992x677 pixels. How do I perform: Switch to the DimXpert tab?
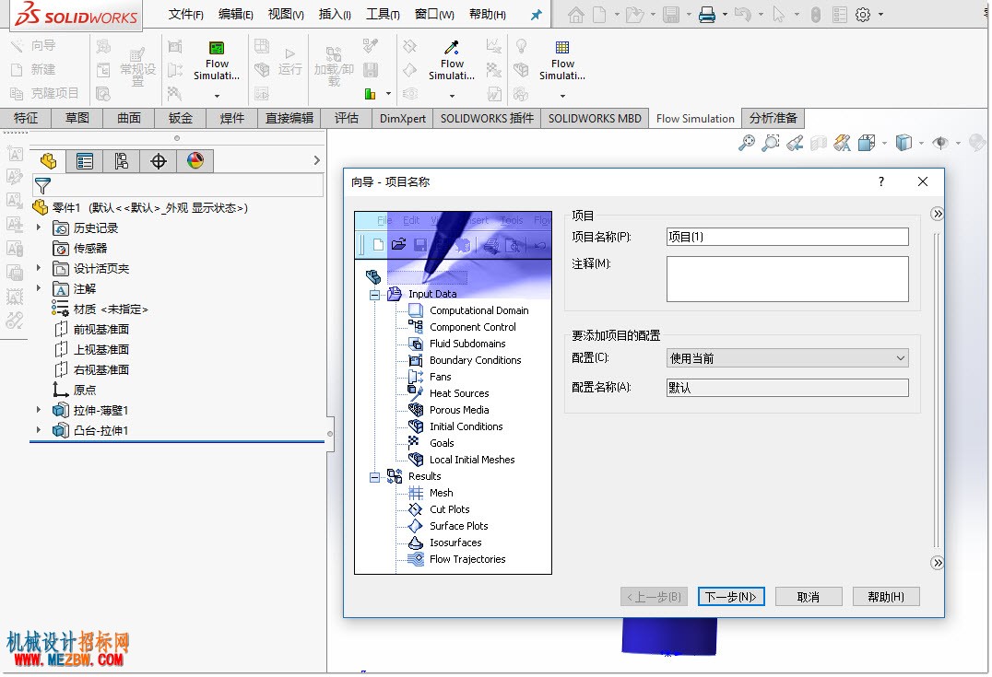[402, 118]
